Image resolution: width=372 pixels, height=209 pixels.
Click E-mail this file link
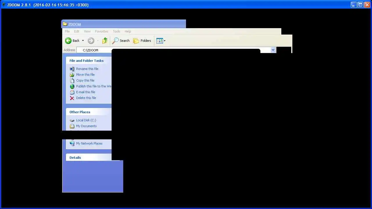pos(85,92)
